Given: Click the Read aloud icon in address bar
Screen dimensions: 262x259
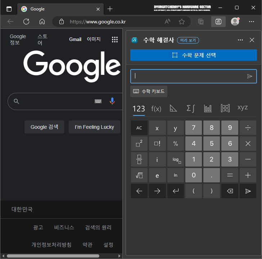Looking at the screenshot, I should [167, 22].
